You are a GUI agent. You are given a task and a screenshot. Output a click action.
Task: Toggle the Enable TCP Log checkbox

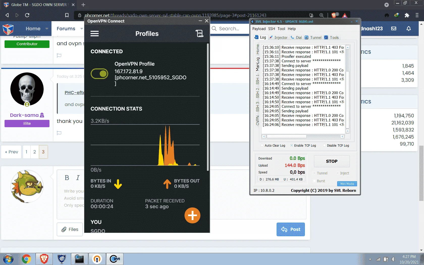[291, 145]
